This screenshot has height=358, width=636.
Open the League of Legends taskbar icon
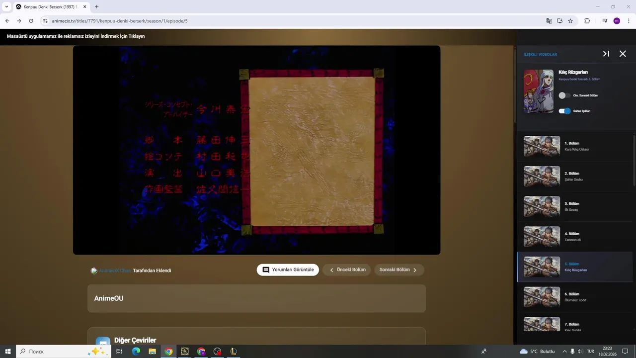(x=234, y=351)
